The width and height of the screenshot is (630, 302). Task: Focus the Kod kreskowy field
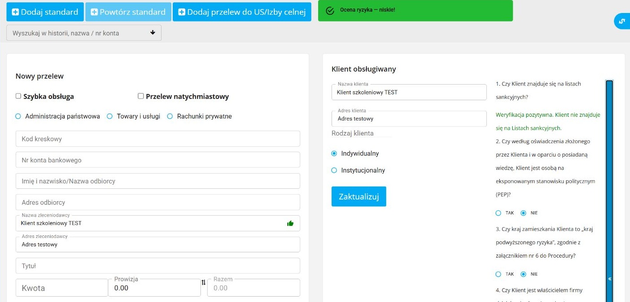(157, 139)
